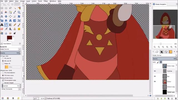Viewport: 178px width, 100px height.
Task: Select the Move tool
Action: [x=6, y=16]
